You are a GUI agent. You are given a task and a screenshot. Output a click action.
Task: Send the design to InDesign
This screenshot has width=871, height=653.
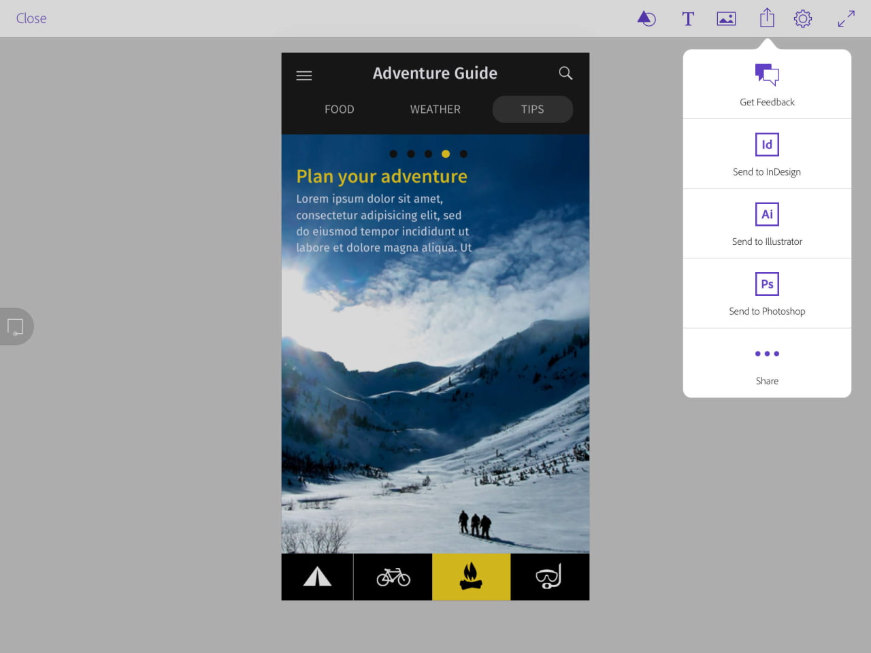coord(767,154)
